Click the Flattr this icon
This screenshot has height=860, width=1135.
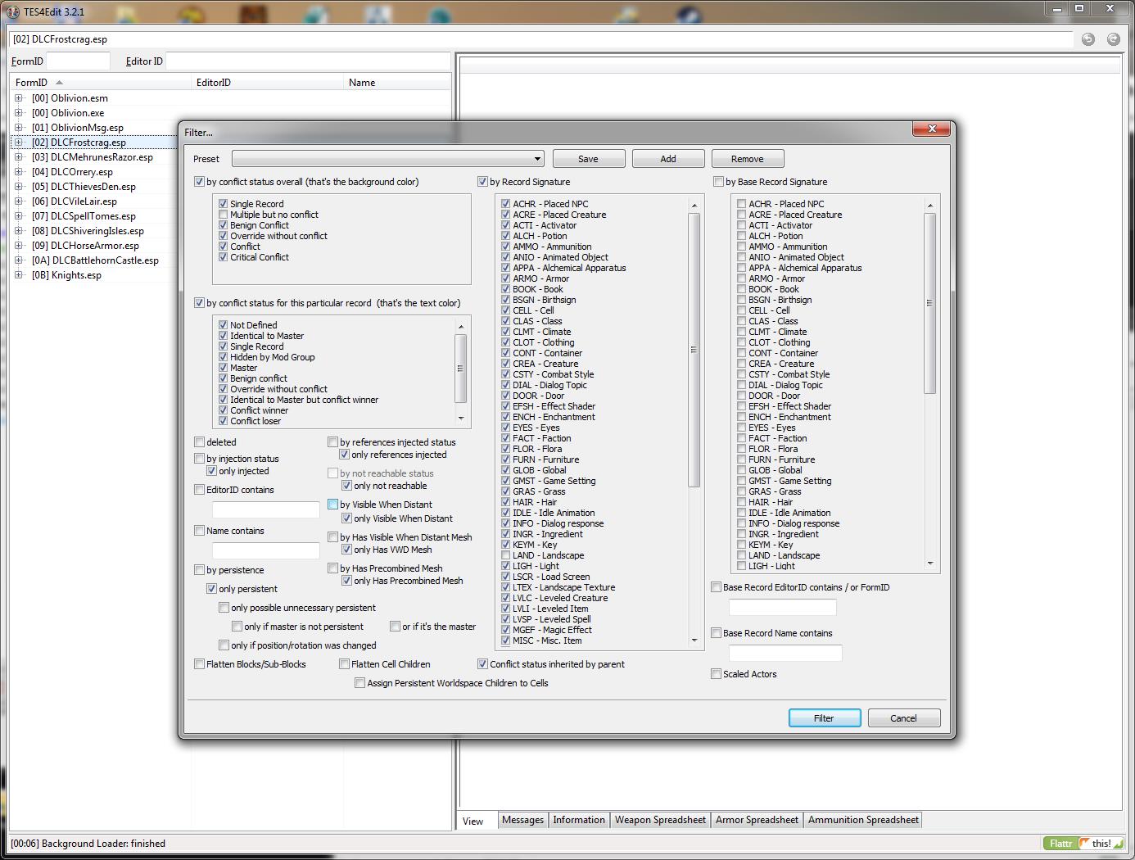click(1081, 843)
